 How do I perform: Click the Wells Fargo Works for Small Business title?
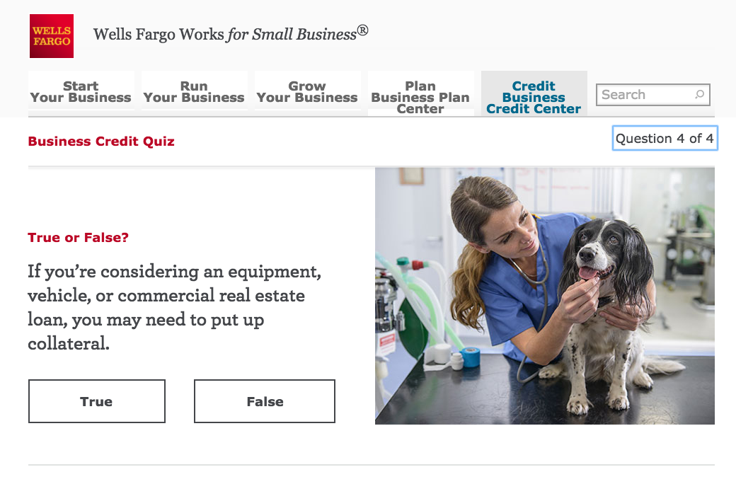231,34
